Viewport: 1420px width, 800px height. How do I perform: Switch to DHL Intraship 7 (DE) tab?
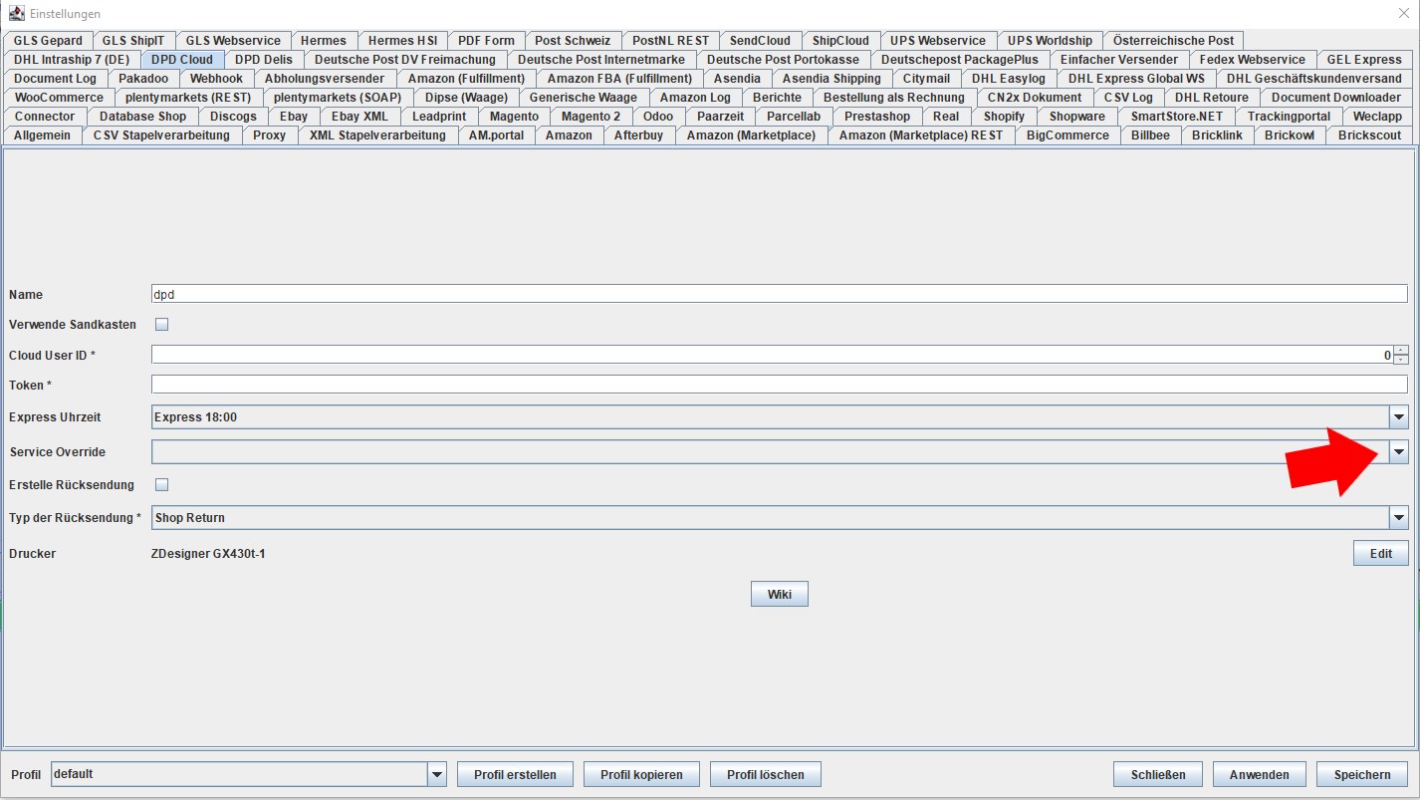(x=72, y=60)
